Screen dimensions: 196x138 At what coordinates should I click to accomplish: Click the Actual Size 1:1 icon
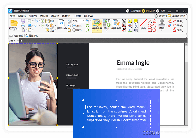[x=62, y=25]
